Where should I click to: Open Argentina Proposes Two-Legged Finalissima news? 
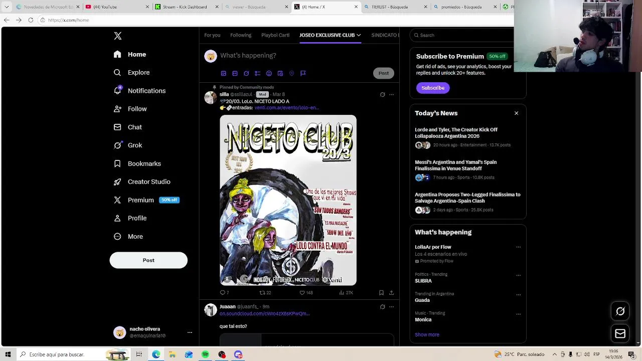pos(467,202)
